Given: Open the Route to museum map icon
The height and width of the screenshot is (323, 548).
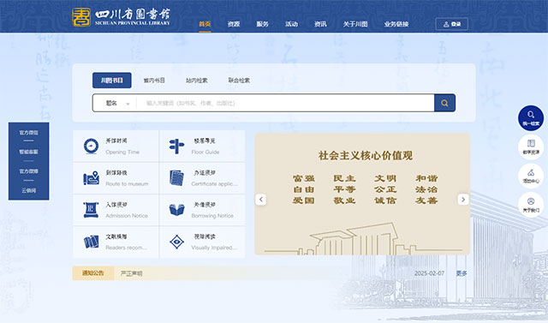Looking at the screenshot, I should (92, 178).
